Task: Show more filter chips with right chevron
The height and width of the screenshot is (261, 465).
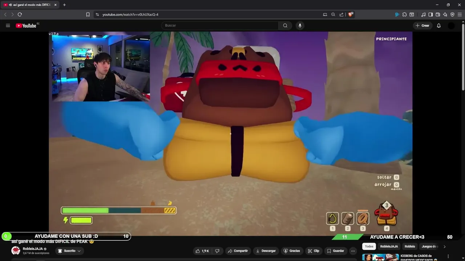Action: click(x=444, y=246)
